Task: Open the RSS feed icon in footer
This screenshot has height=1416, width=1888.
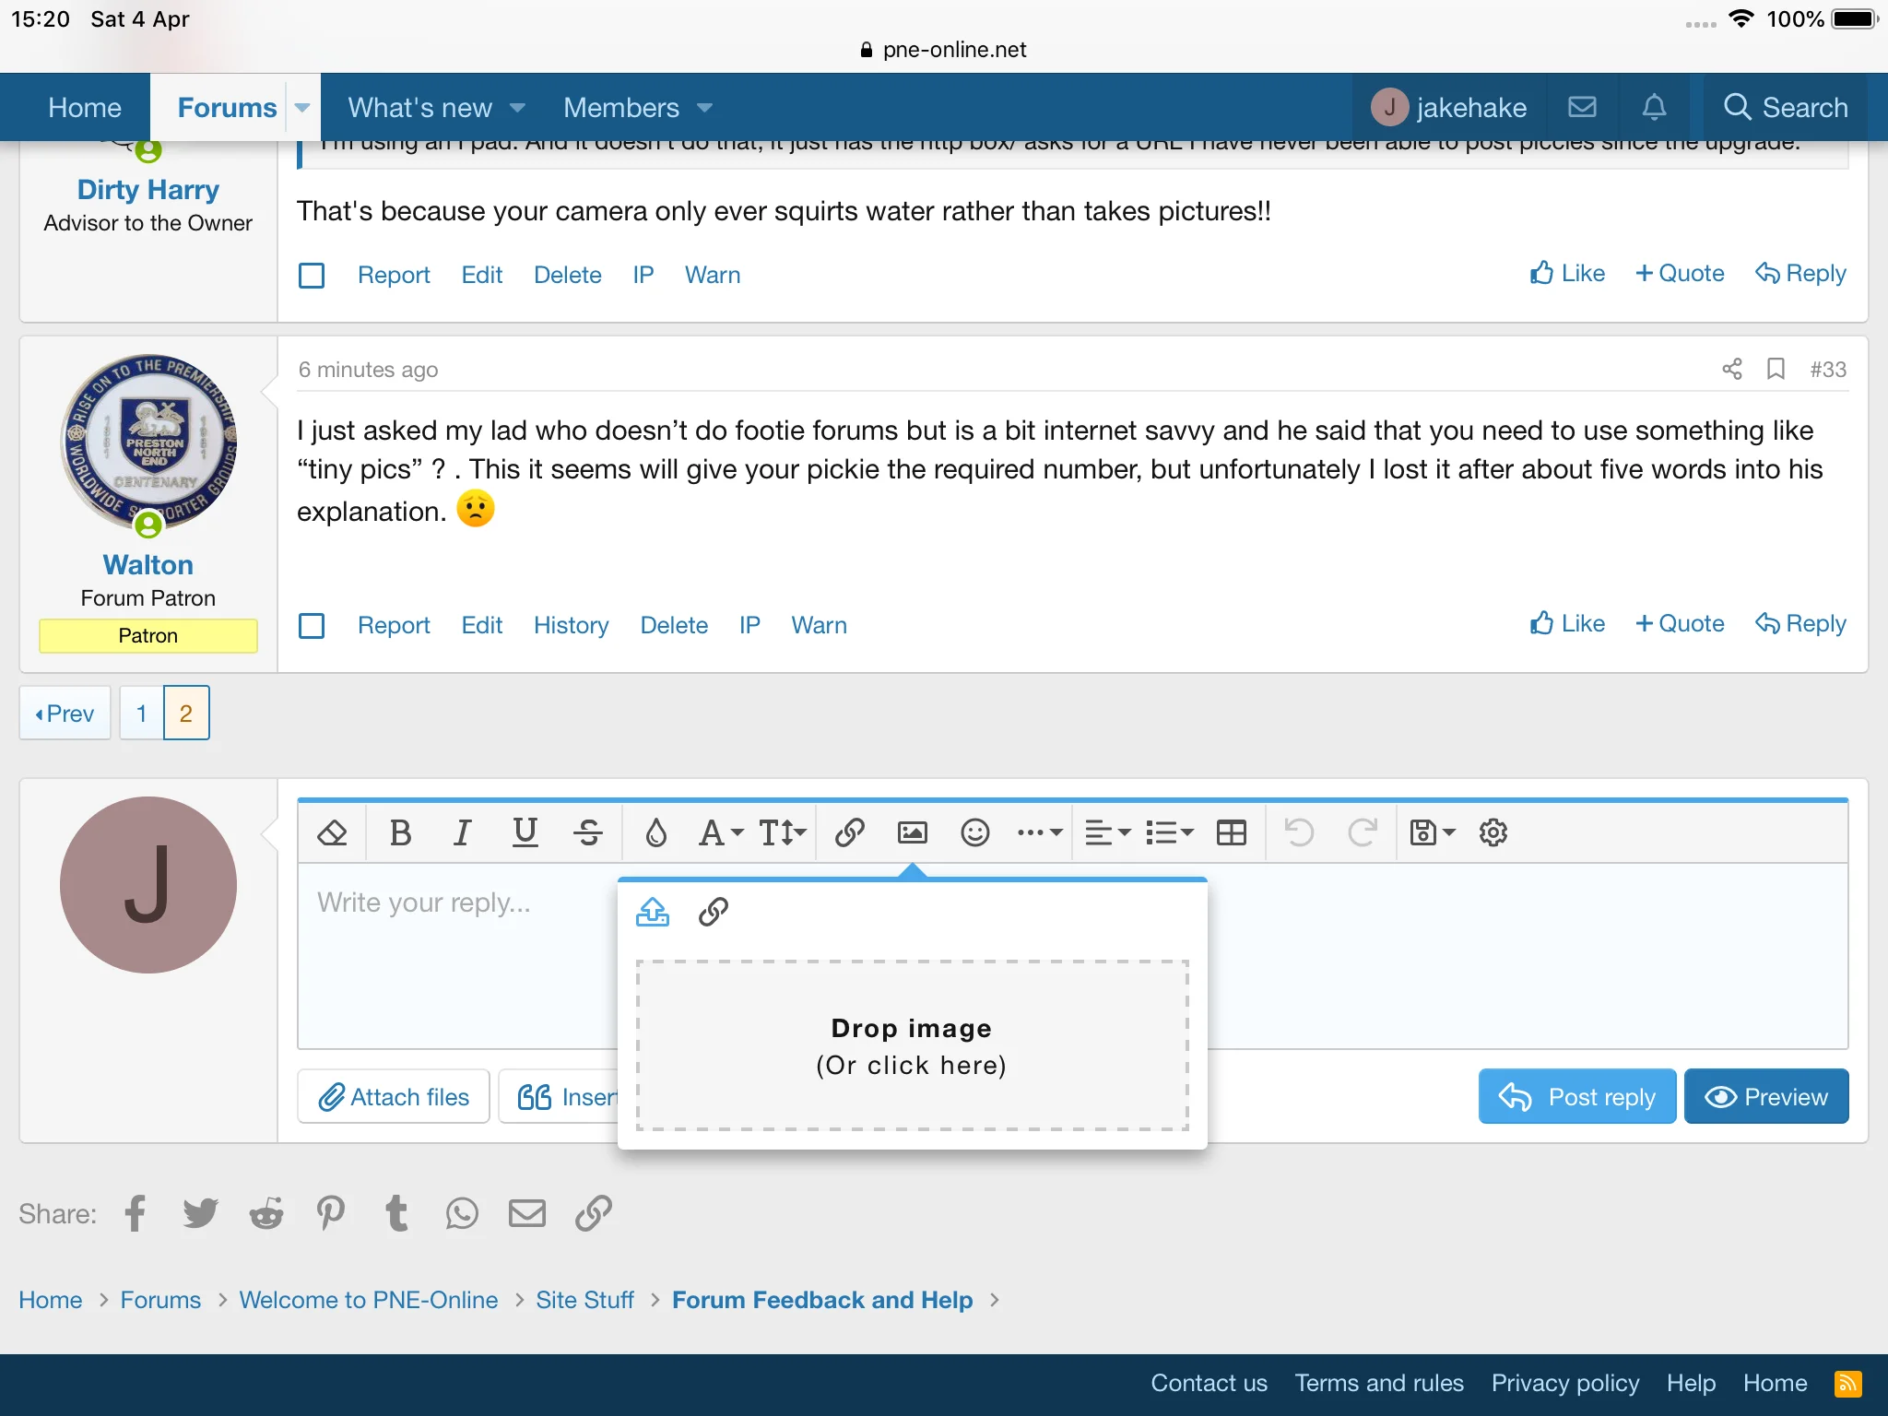Action: pos(1847,1384)
